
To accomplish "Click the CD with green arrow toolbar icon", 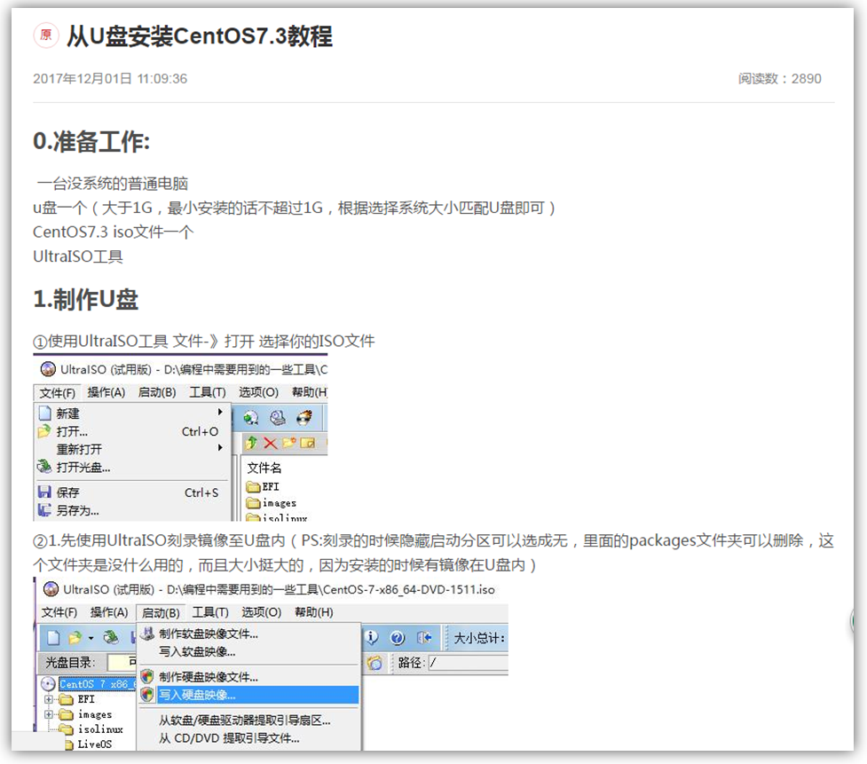I will [x=251, y=418].
